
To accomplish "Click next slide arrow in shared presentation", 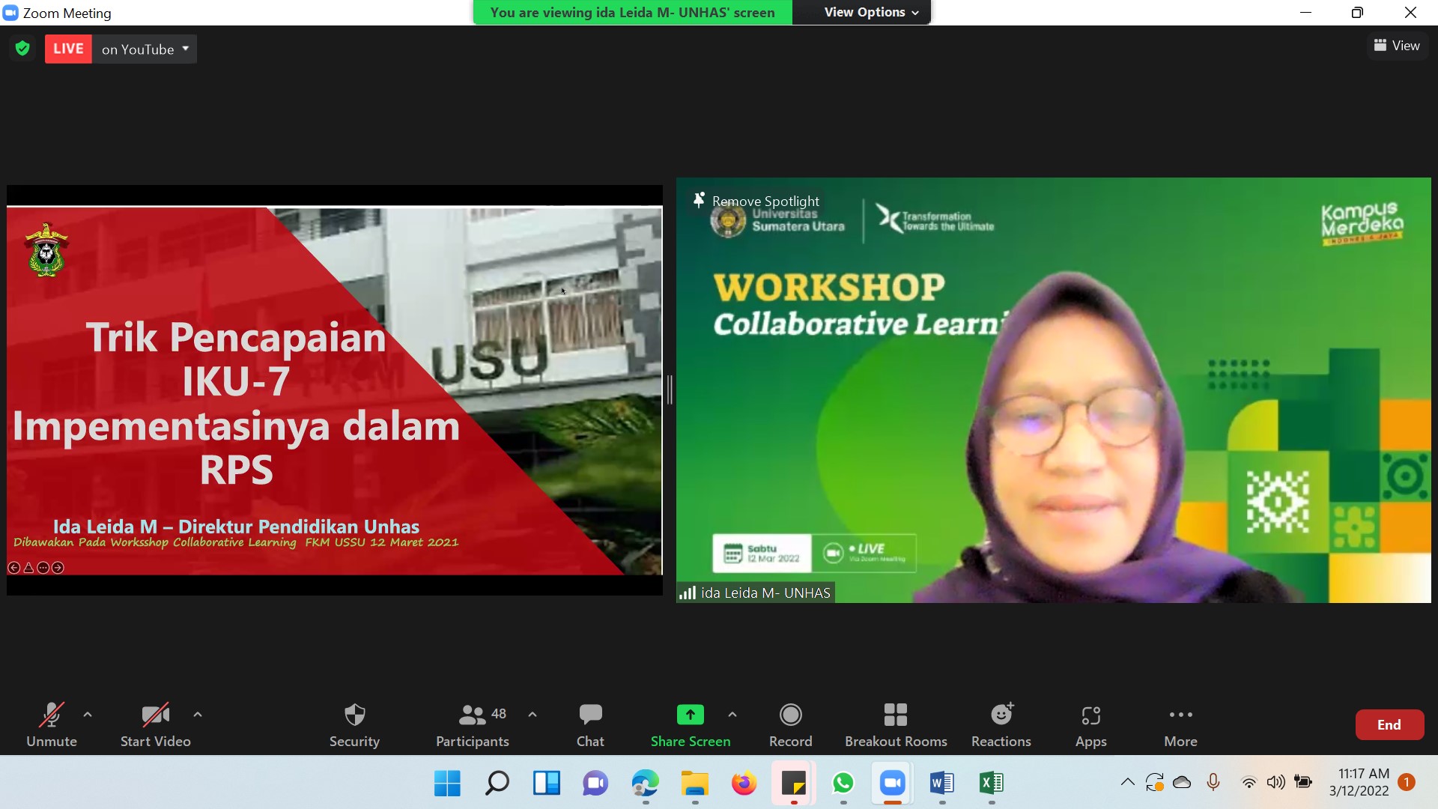I will pyautogui.click(x=58, y=568).
